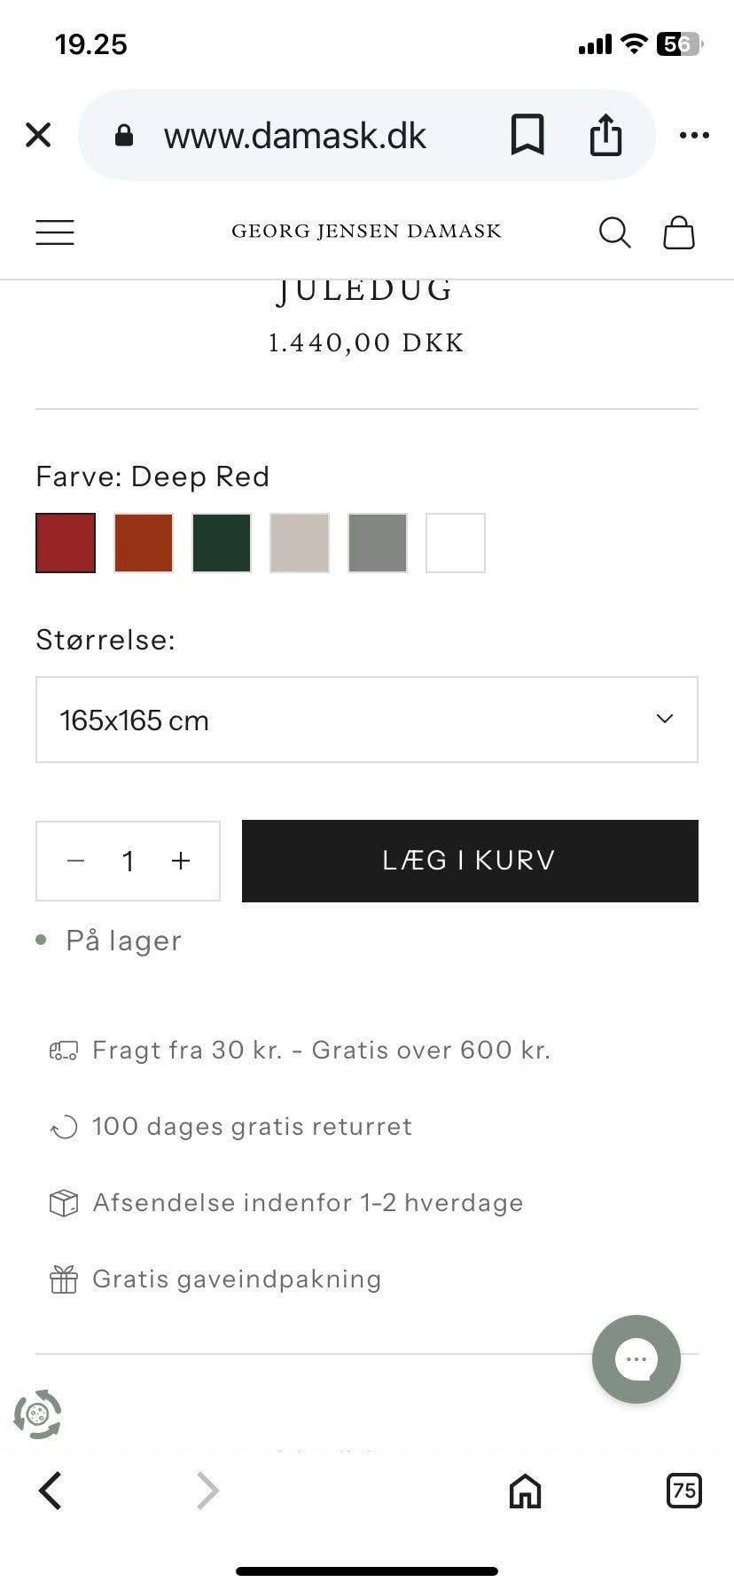Tap the share icon in the address bar
Image resolution: width=734 pixels, height=1590 pixels.
pos(605,135)
